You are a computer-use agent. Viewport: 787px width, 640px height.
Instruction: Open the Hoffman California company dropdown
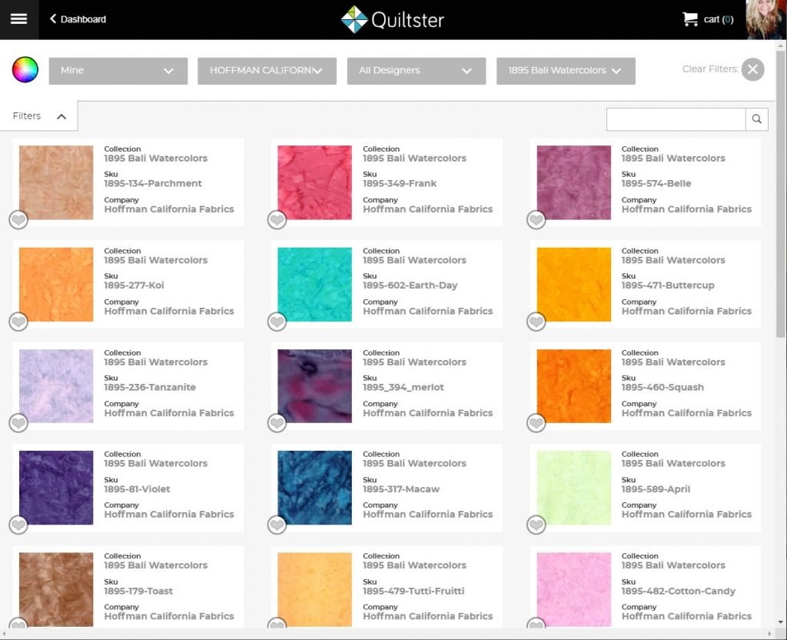[x=267, y=71]
